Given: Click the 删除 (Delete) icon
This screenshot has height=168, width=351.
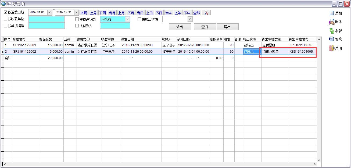Looking at the screenshot, I should point(332,22).
